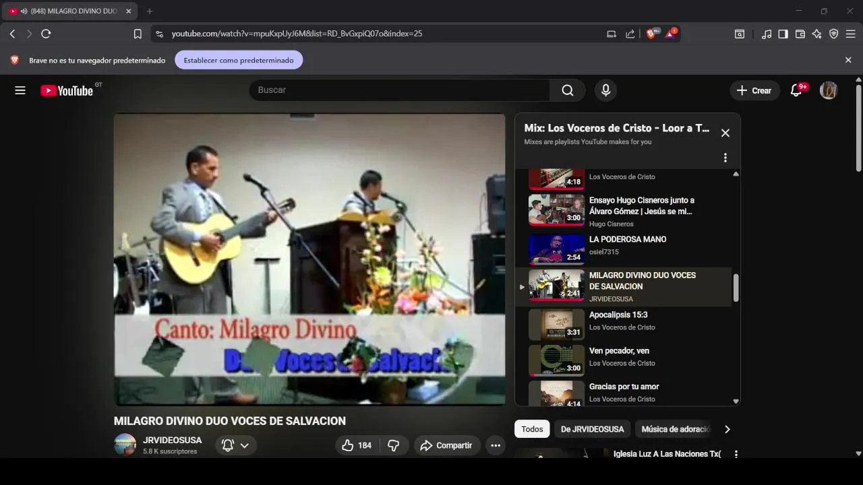Open a new browser tab

tap(150, 11)
